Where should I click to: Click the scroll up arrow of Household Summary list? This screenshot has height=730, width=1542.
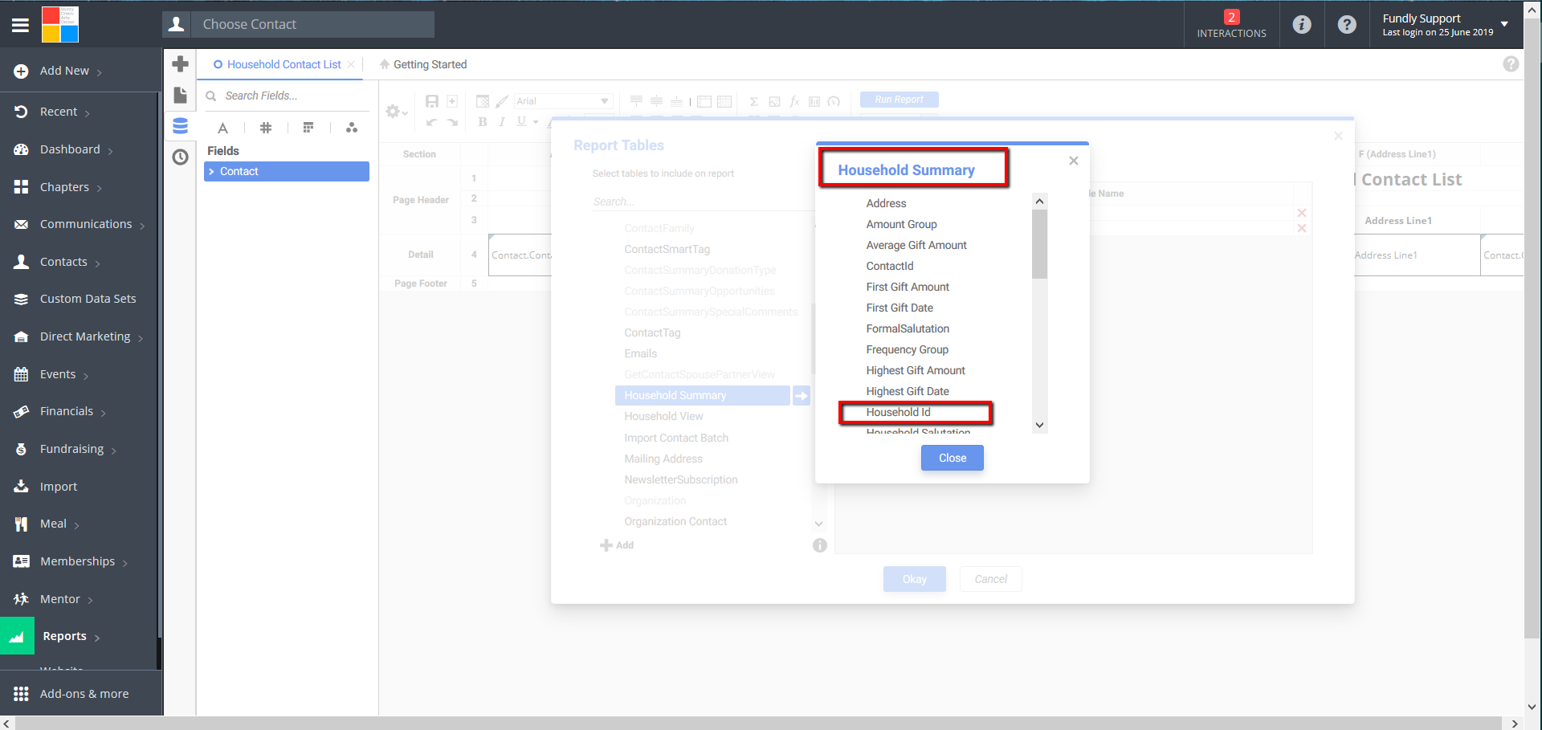point(1039,202)
